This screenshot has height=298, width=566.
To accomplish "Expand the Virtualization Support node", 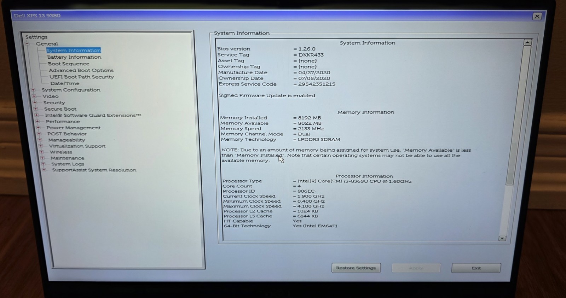I will click(41, 146).
